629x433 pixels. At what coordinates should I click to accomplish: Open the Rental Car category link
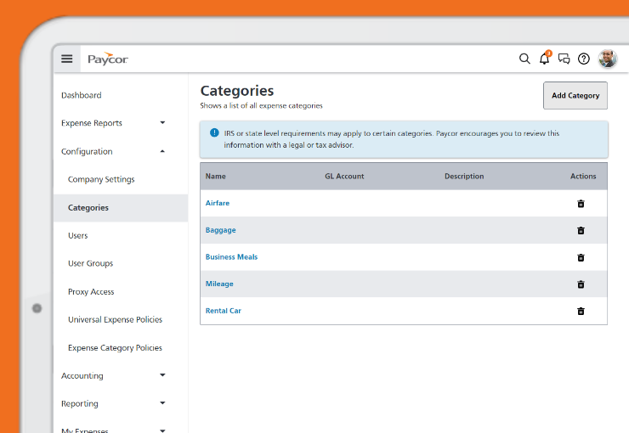click(224, 311)
